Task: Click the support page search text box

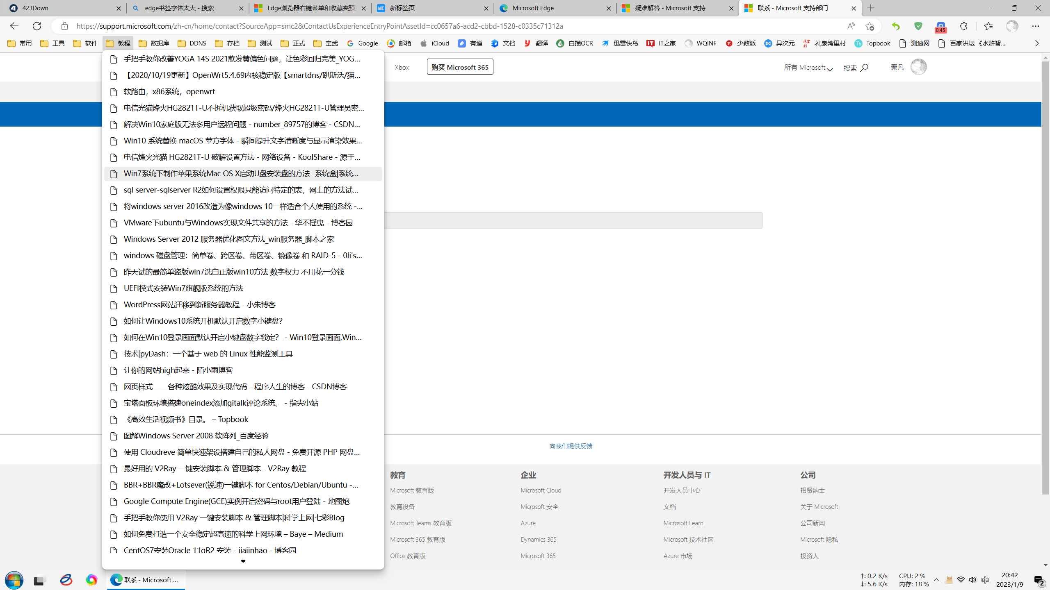Action: 573,220
